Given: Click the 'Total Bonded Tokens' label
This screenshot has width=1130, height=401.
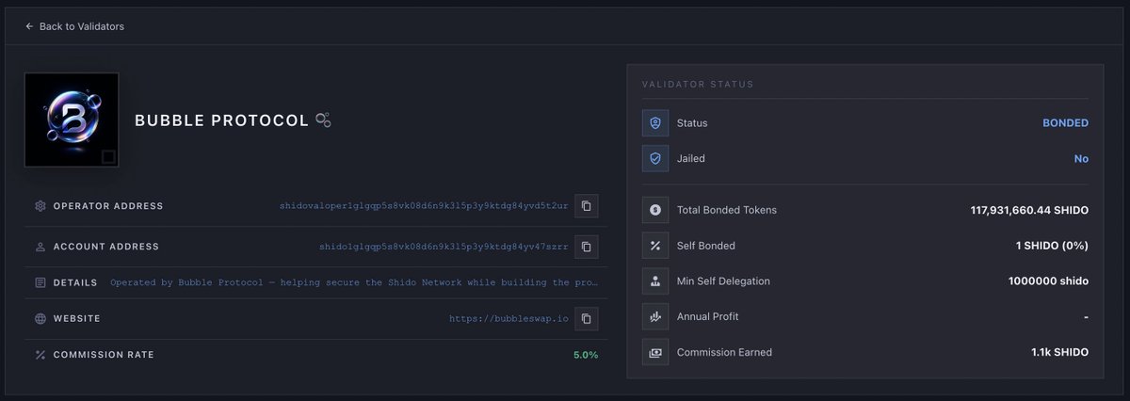Looking at the screenshot, I should (727, 210).
